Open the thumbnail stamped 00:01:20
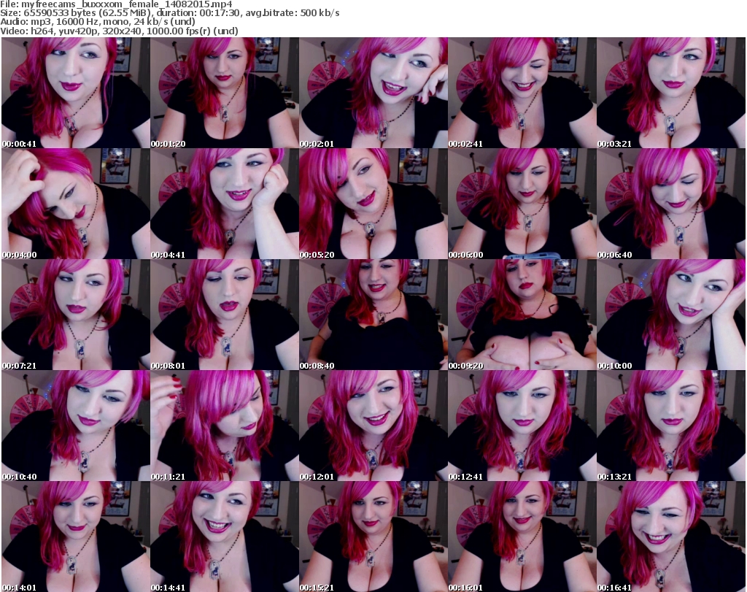This screenshot has width=747, height=592. click(225, 93)
